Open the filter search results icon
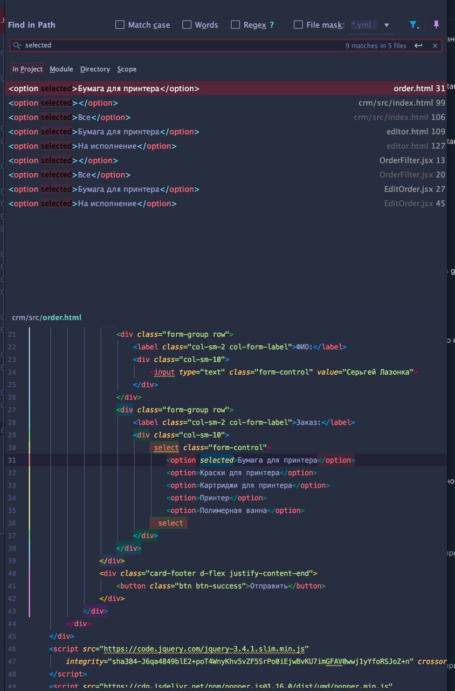The width and height of the screenshot is (455, 691). click(413, 25)
